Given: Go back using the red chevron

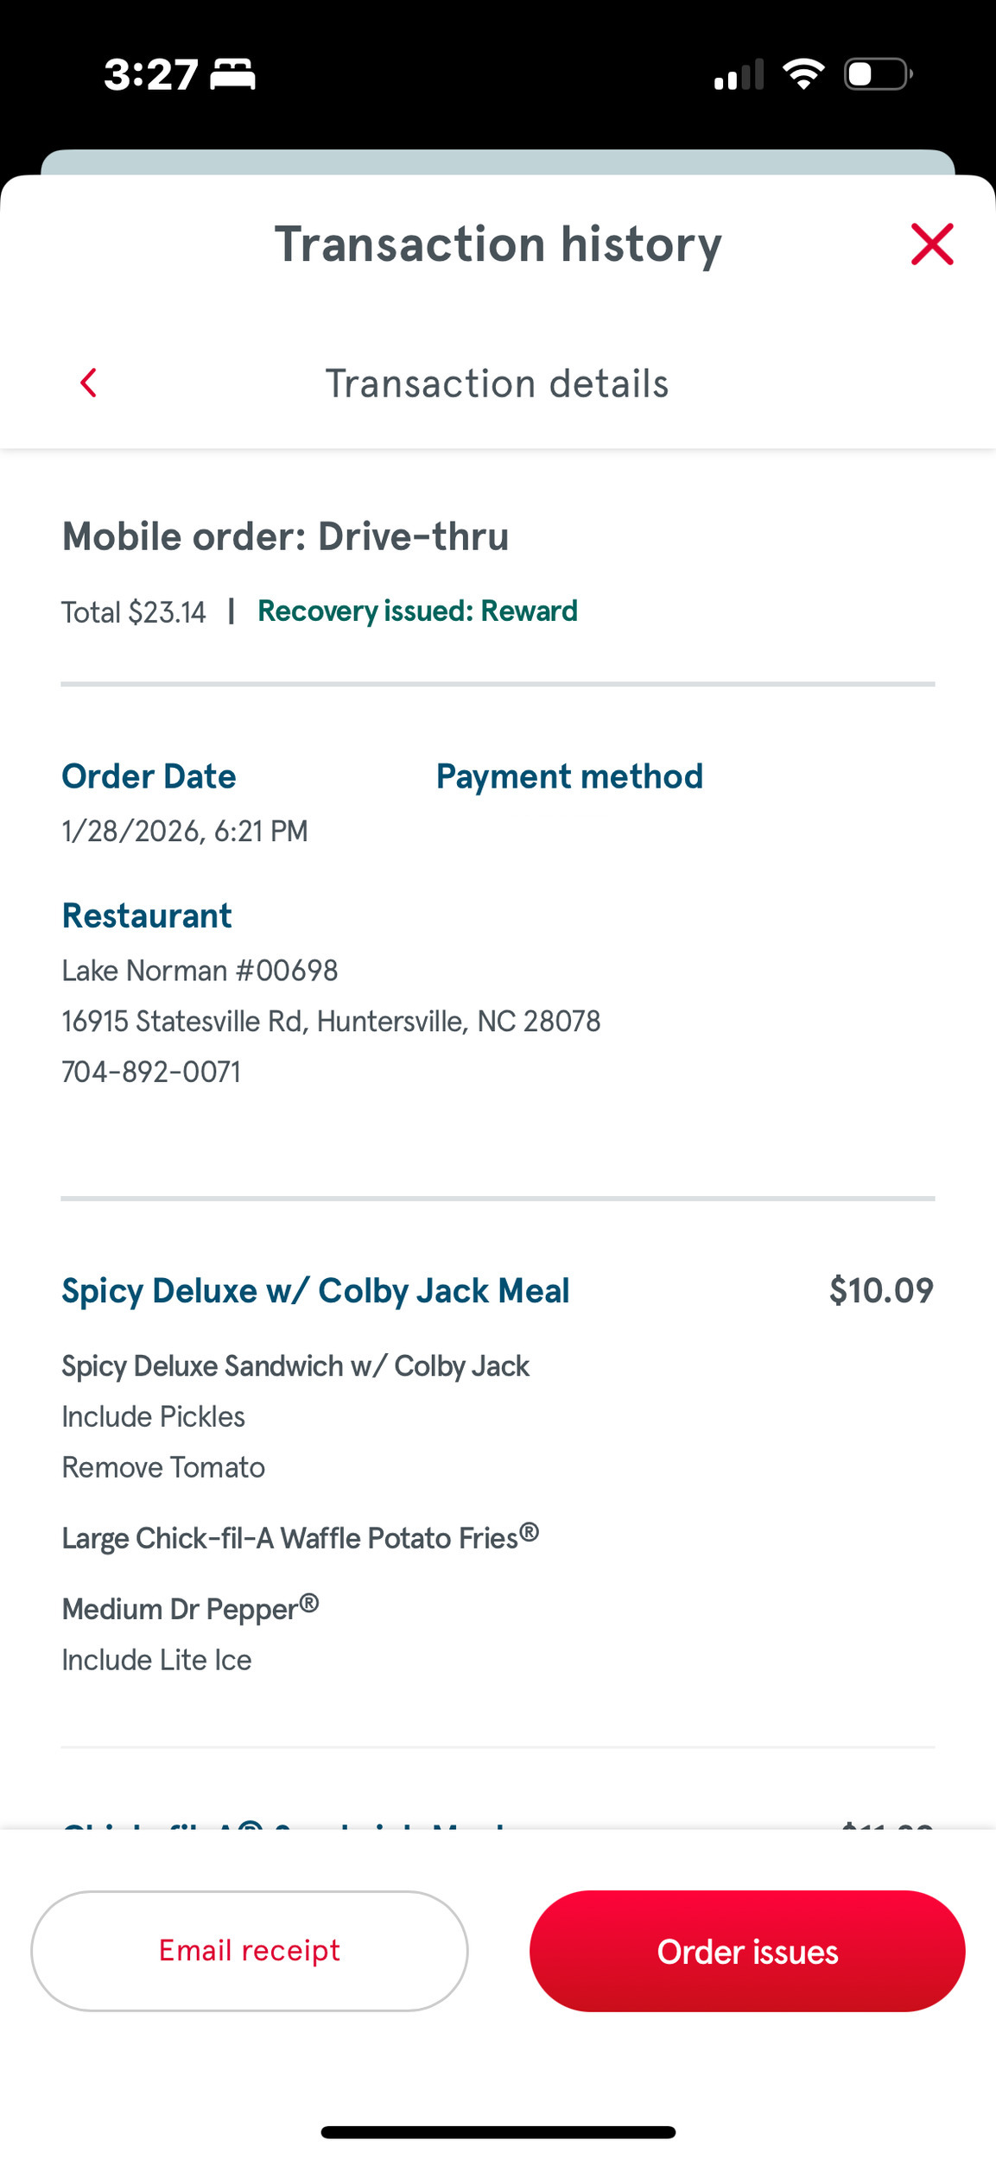Looking at the screenshot, I should (88, 383).
